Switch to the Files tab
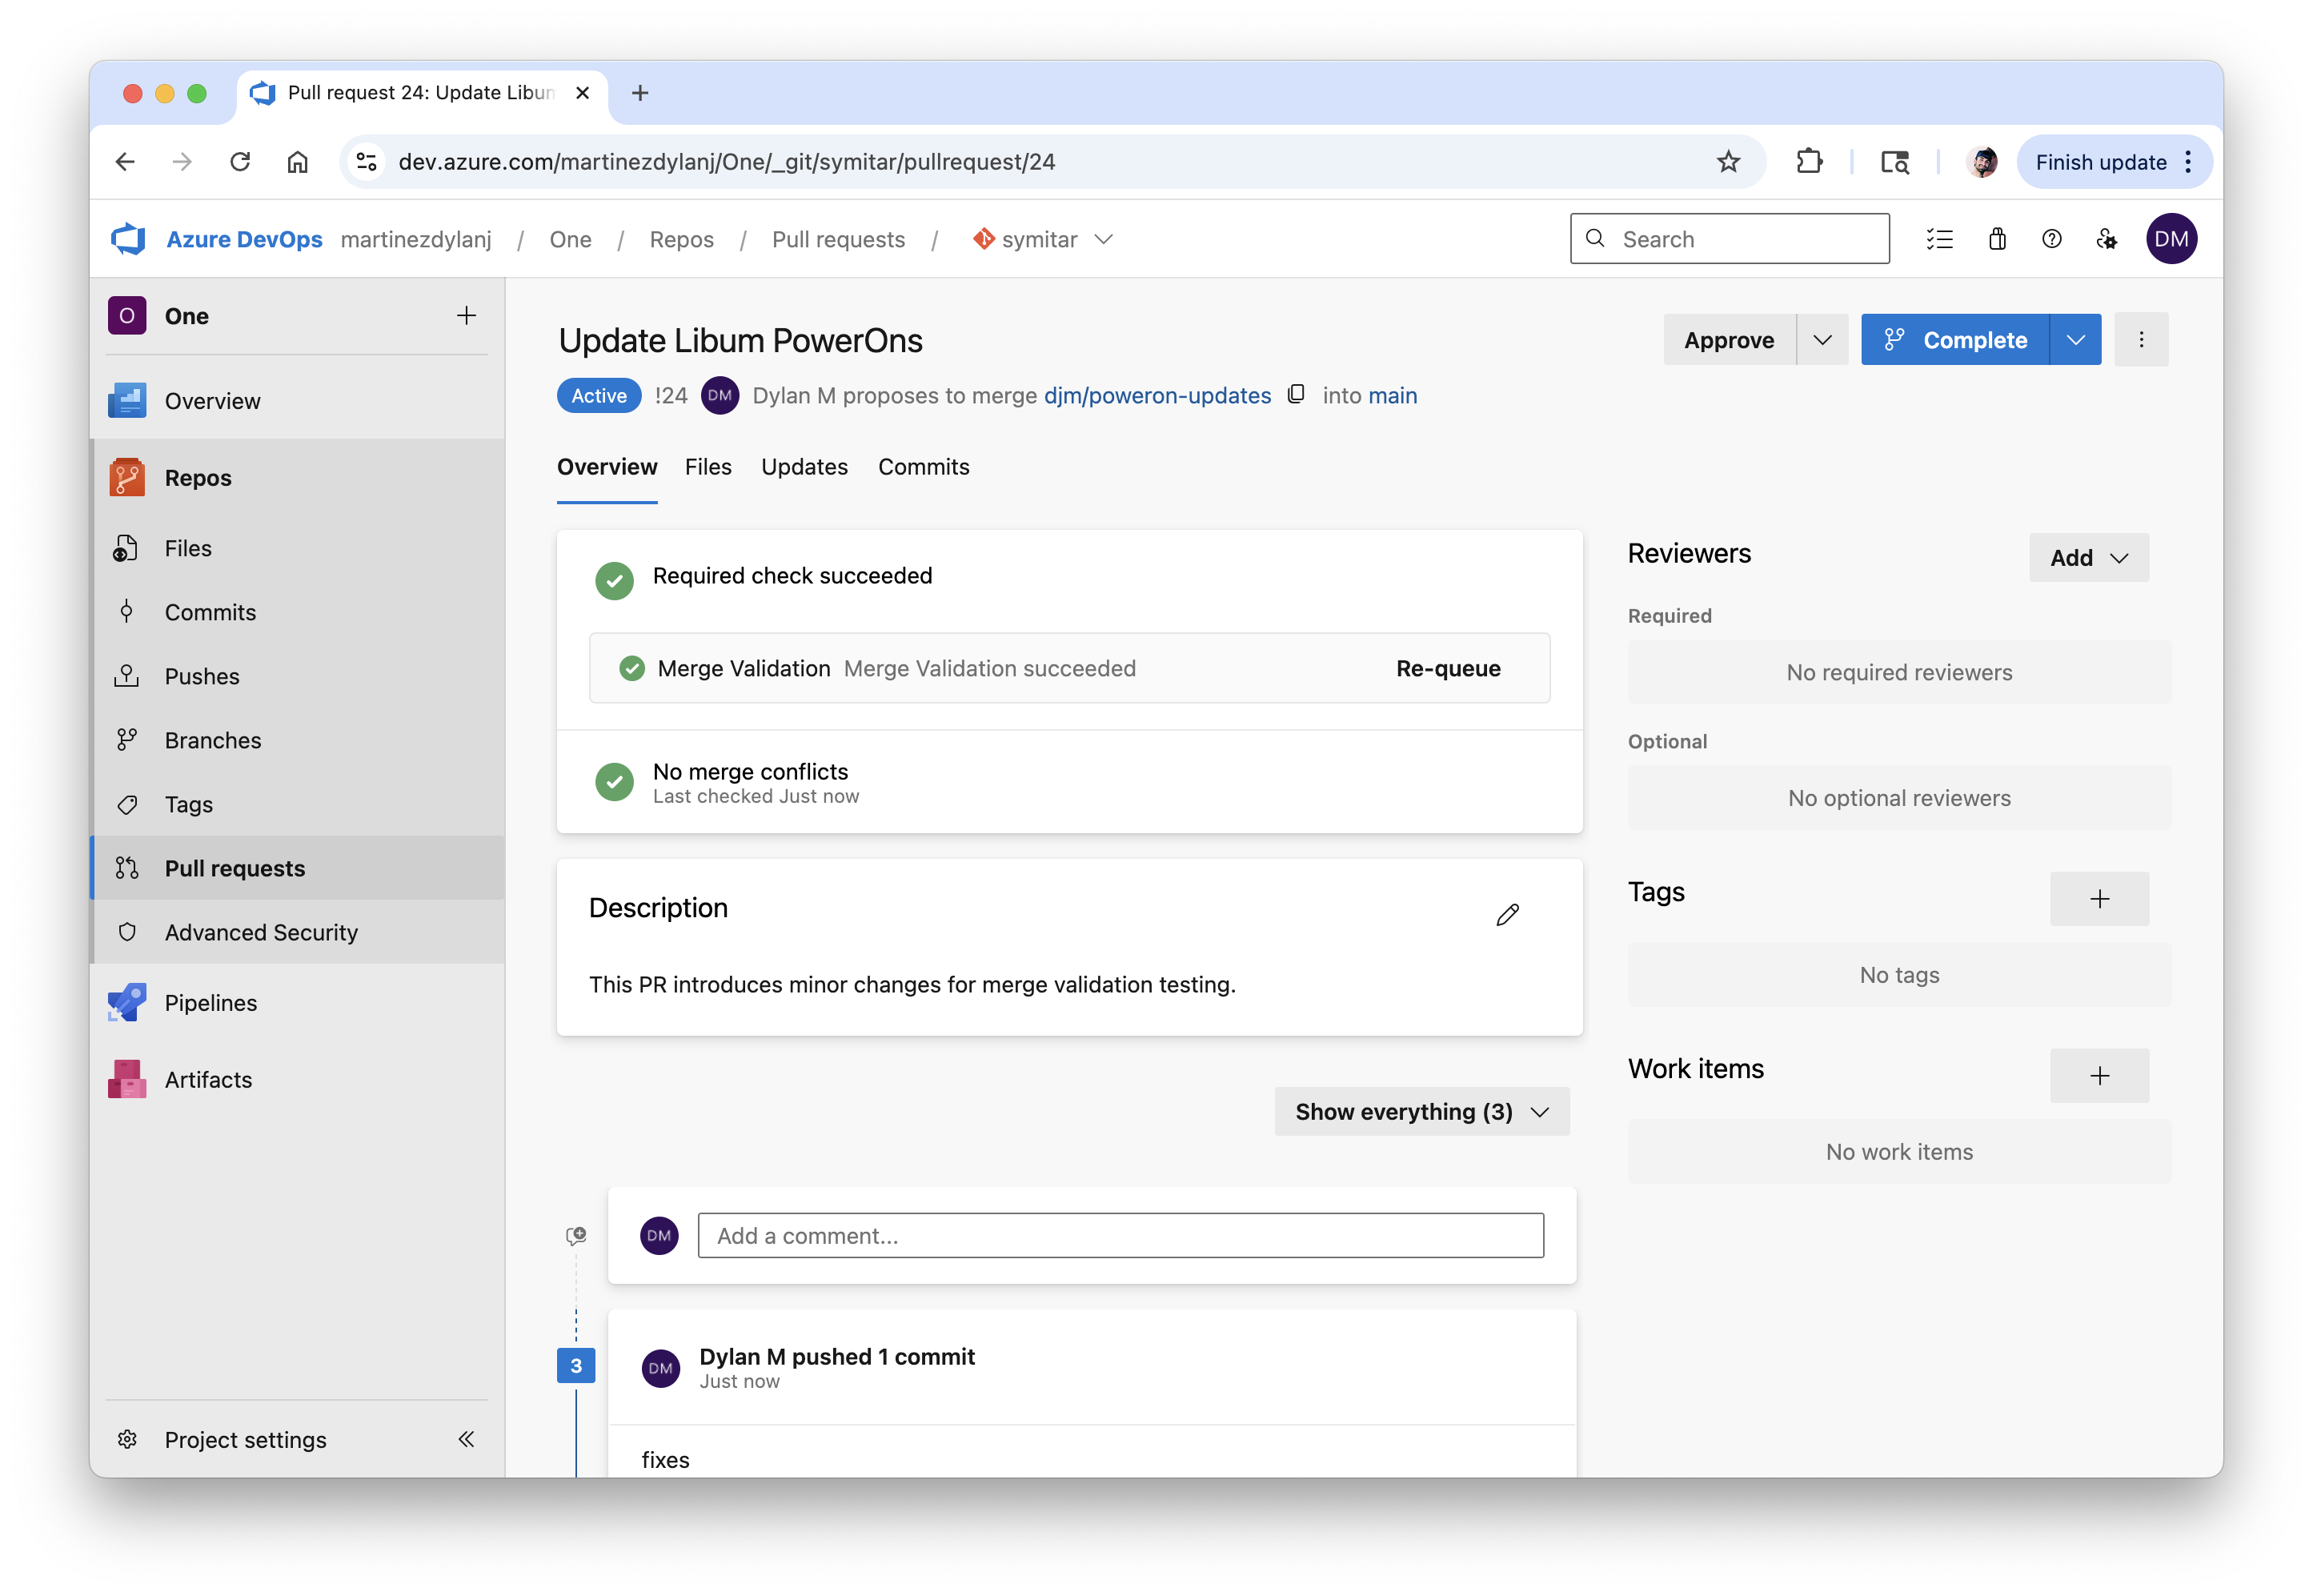 click(708, 467)
